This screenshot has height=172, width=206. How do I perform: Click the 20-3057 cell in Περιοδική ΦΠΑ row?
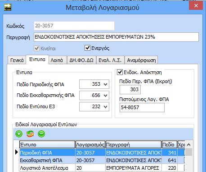point(90,153)
